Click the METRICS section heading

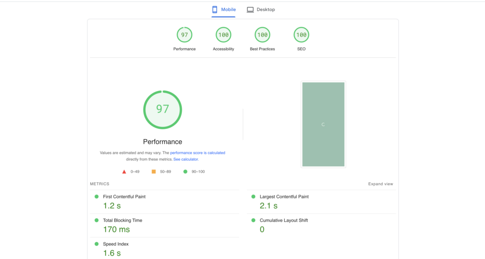(99, 184)
